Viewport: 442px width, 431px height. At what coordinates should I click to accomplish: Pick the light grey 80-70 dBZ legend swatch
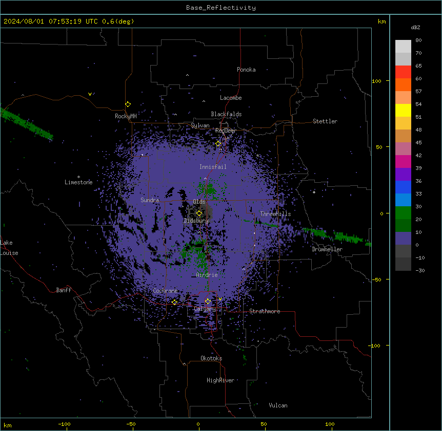click(x=403, y=47)
